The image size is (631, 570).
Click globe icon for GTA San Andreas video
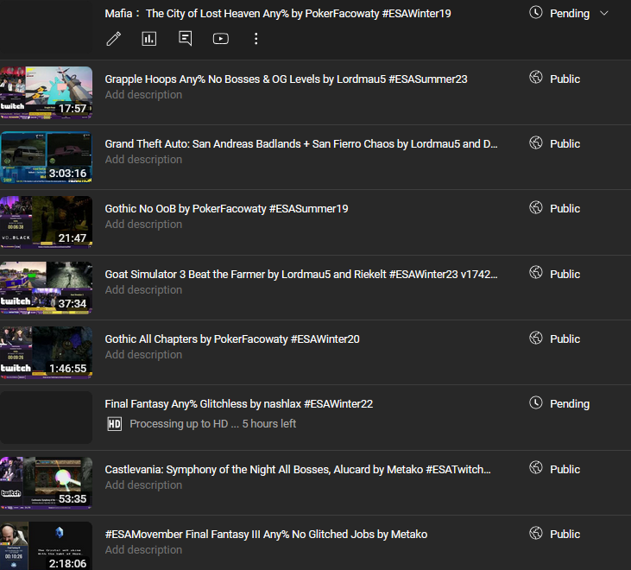(x=536, y=142)
